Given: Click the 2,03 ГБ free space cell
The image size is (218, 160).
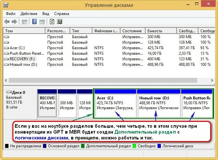Looking at the screenshot, I should (185, 53).
